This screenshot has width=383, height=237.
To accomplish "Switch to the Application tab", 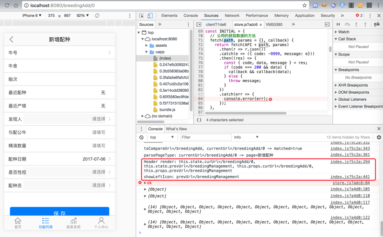I will (304, 16).
